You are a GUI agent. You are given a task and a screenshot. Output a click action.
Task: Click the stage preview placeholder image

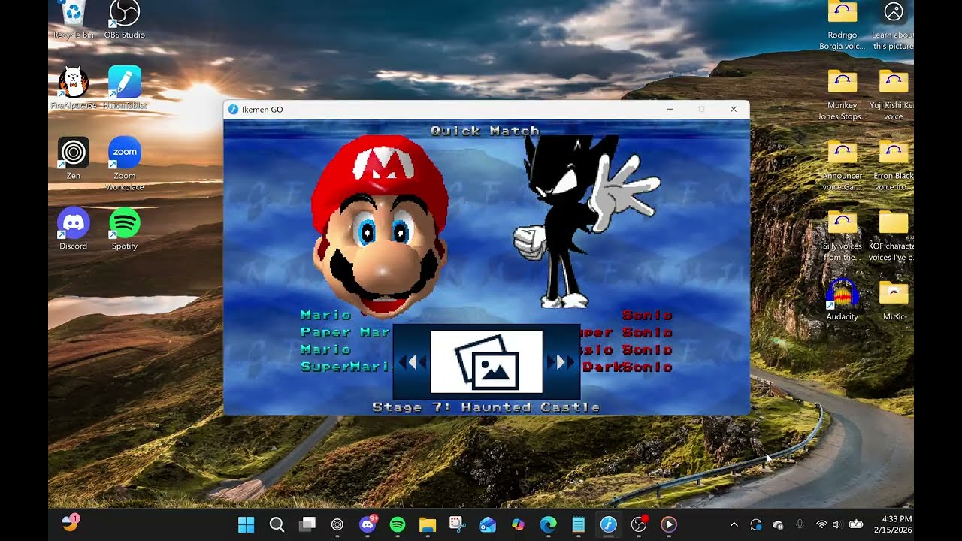tap(486, 362)
